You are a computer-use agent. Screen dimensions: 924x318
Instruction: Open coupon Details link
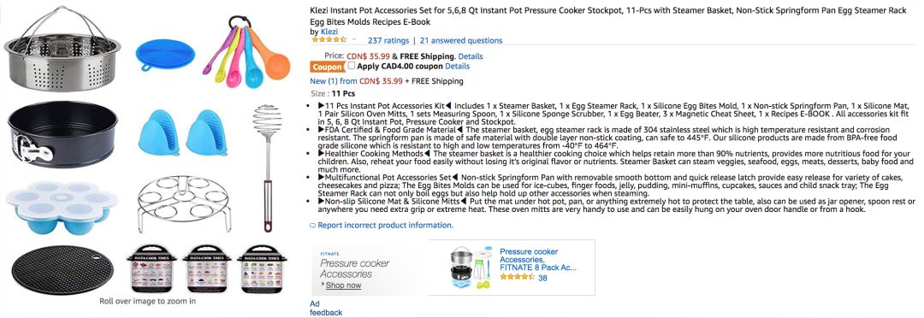click(457, 67)
